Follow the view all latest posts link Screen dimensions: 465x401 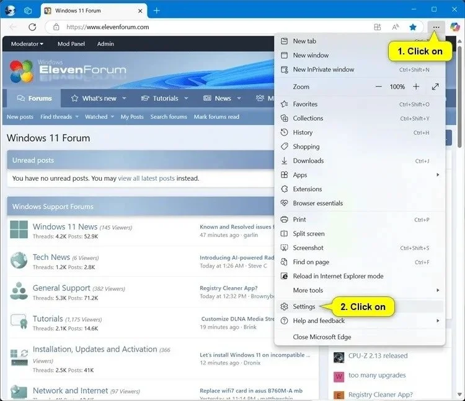coord(146,178)
